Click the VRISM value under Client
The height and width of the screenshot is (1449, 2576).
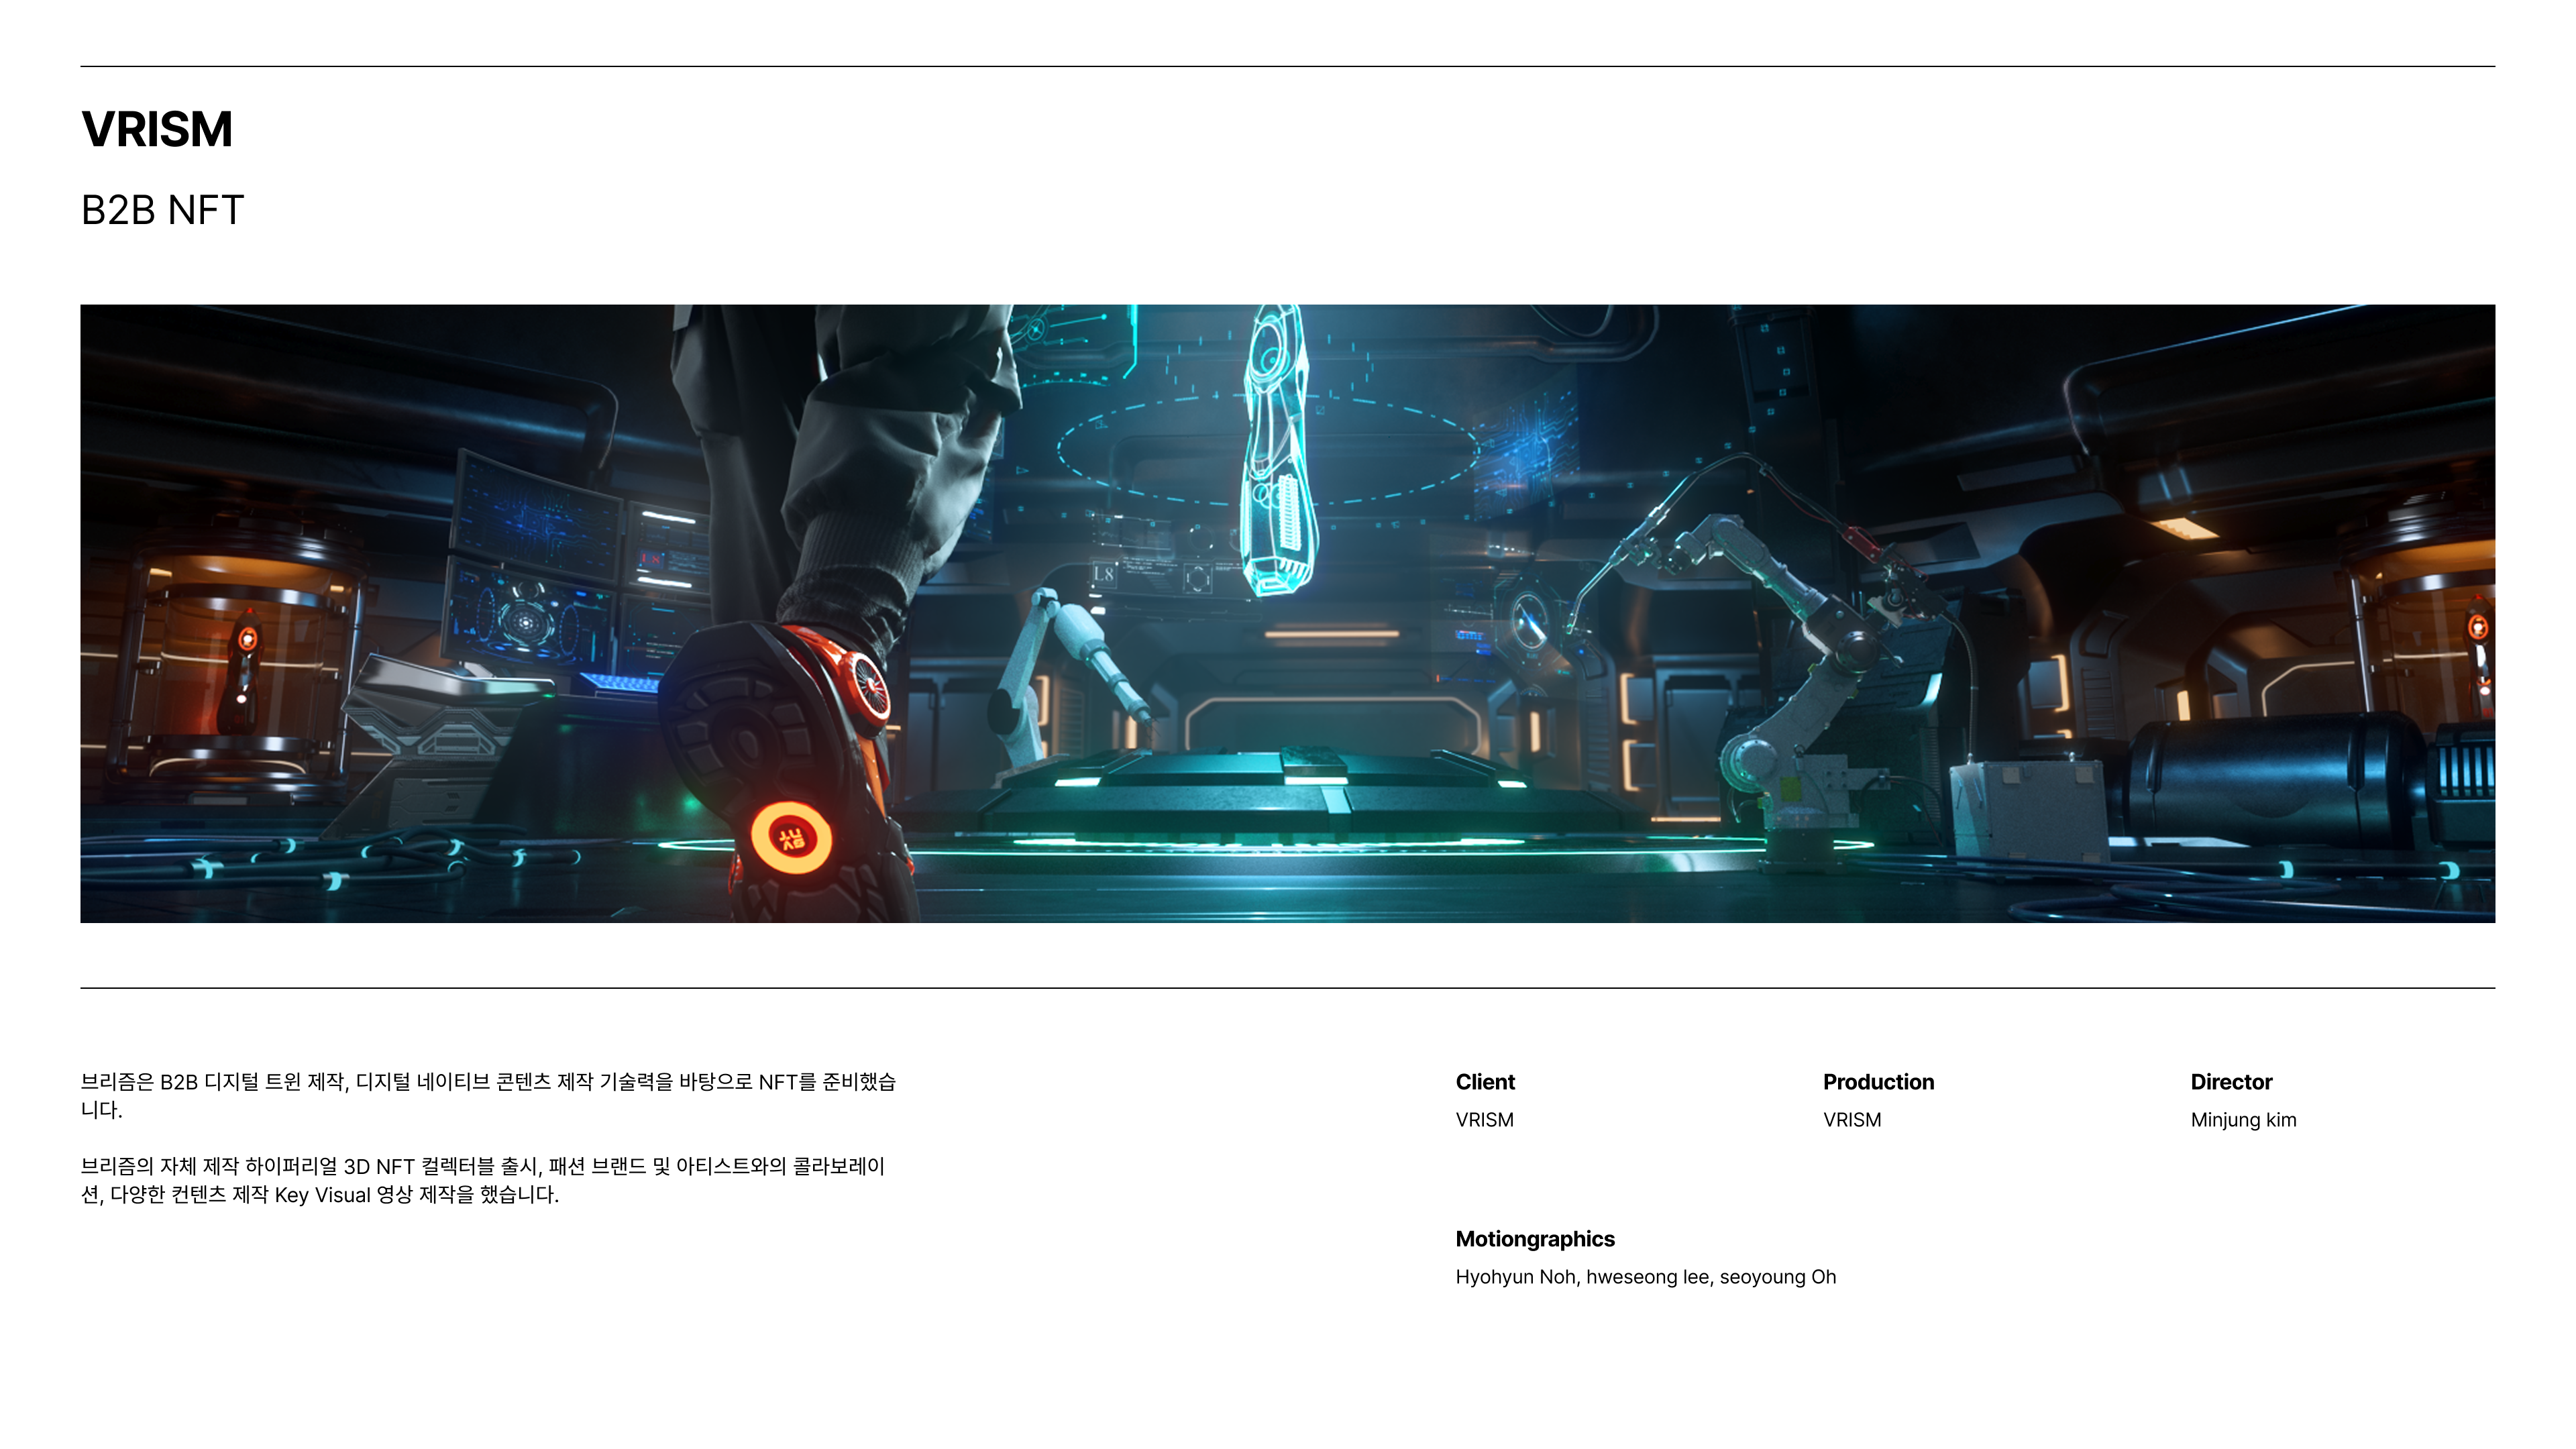(1484, 1120)
